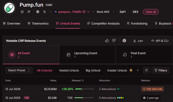Open the Competitor Analysis tab
173x102 pixels.
(103, 23)
